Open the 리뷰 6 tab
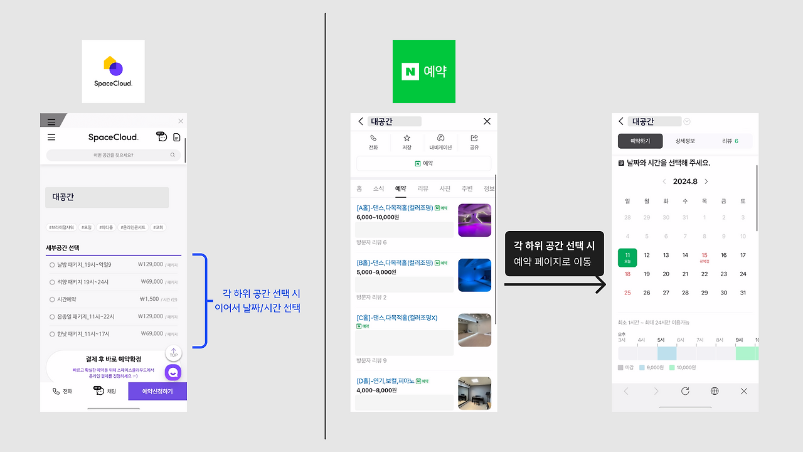The width and height of the screenshot is (803, 452). click(x=730, y=141)
